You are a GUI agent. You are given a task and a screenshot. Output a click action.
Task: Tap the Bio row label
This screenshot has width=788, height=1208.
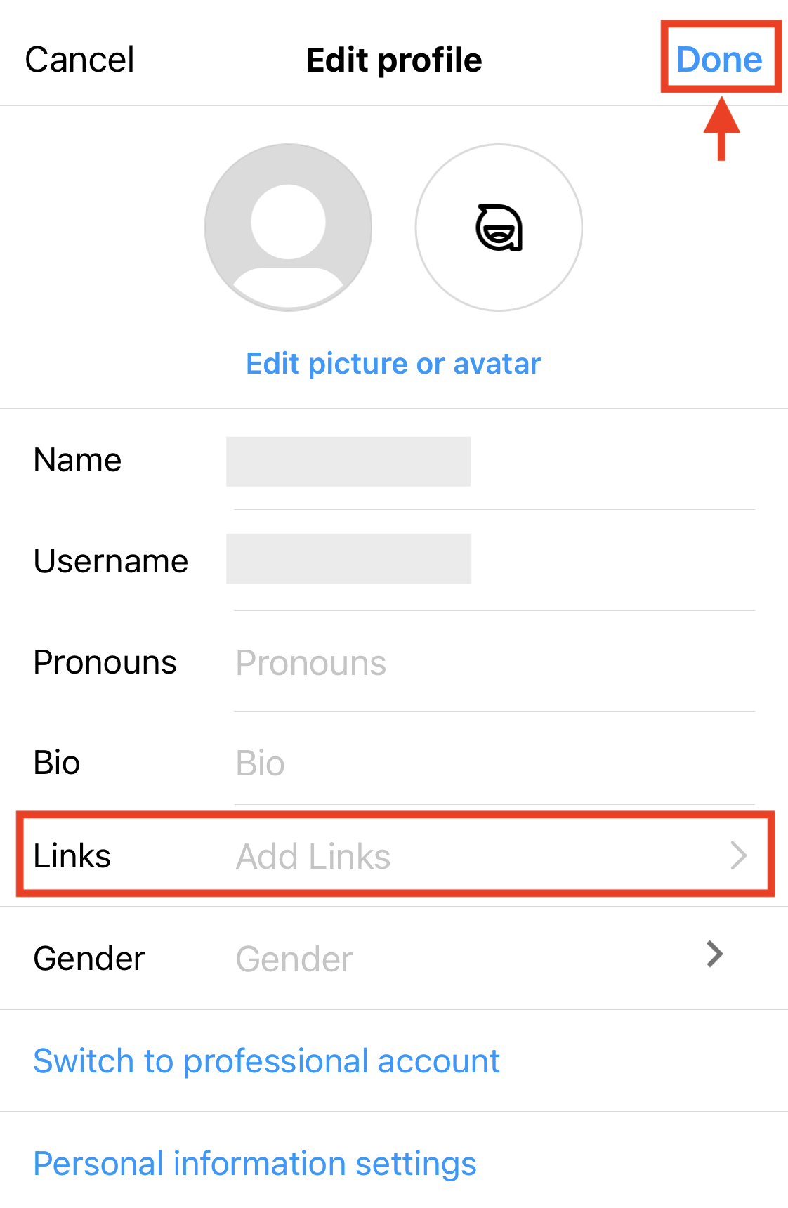pyautogui.click(x=57, y=763)
